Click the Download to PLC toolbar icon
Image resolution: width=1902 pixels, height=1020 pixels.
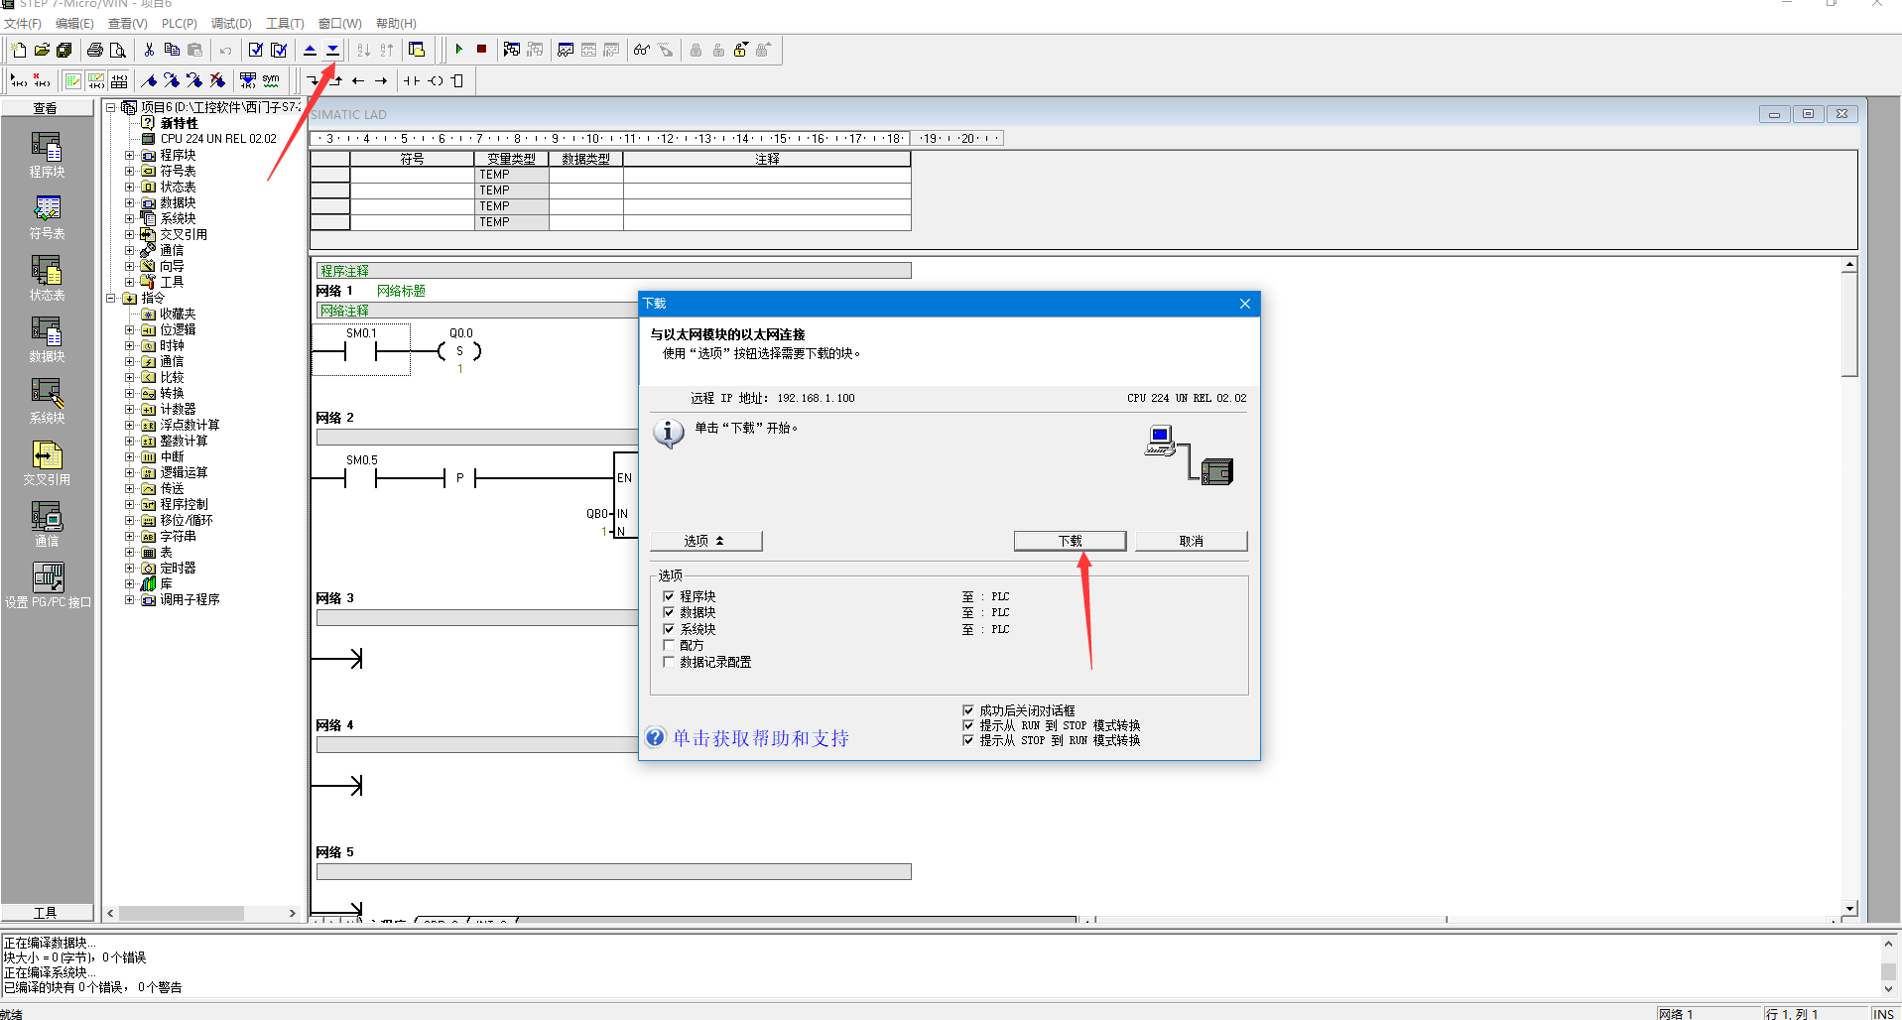click(332, 50)
